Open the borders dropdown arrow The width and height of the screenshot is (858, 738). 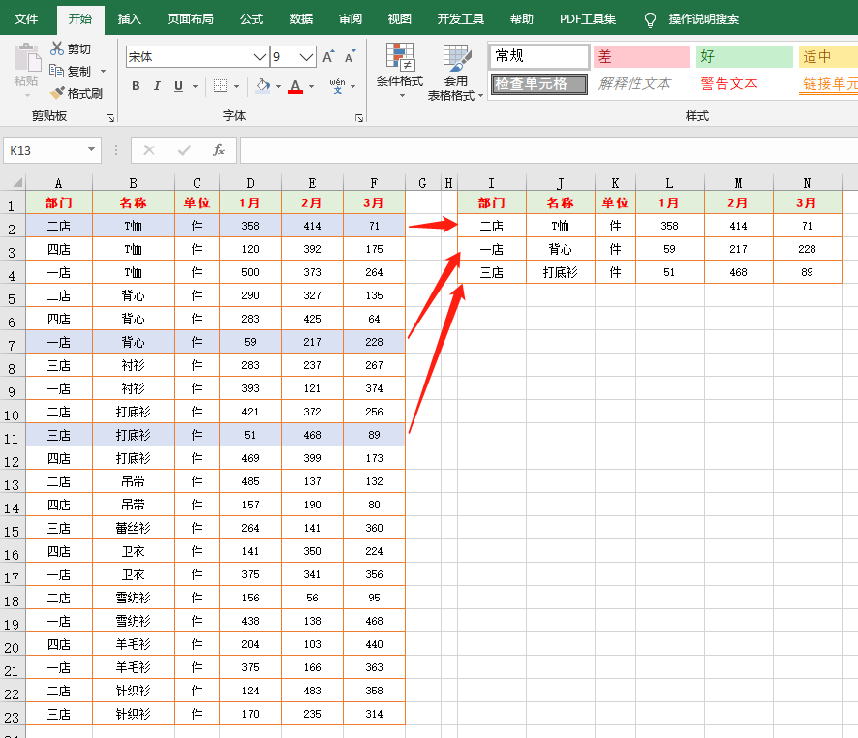tap(236, 86)
